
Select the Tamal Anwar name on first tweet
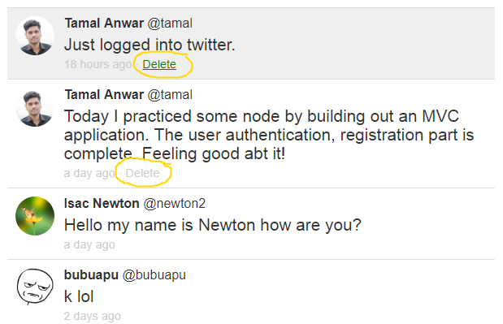point(104,24)
